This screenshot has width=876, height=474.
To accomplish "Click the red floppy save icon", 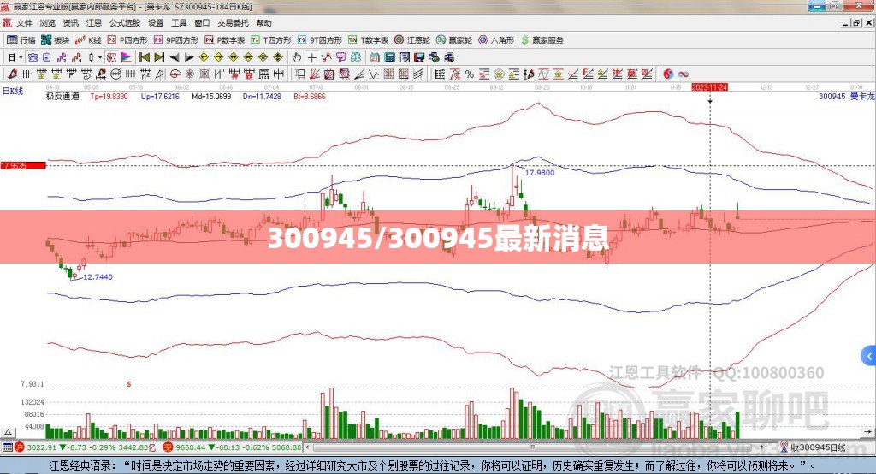I will (x=419, y=57).
